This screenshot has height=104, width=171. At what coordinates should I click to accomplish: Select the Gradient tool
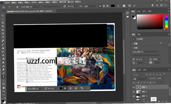pyautogui.click(x=3, y=59)
